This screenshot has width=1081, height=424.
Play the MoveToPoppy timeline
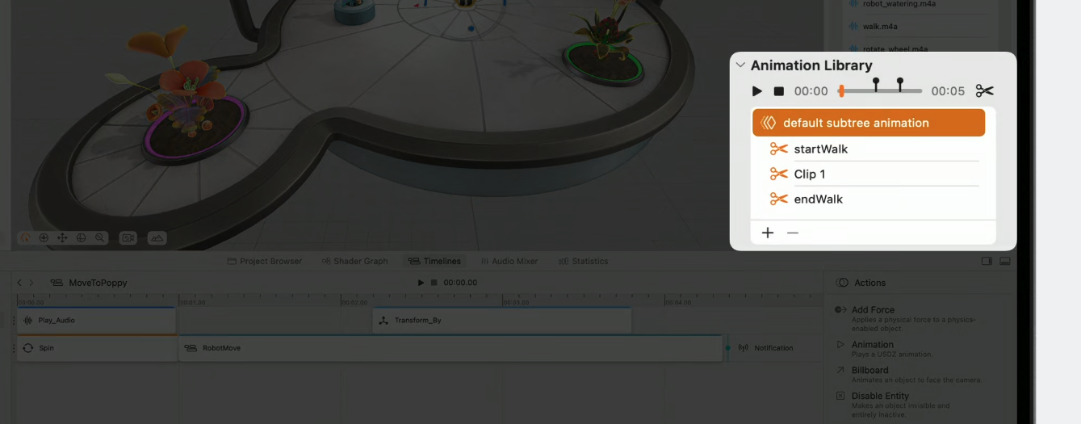(x=421, y=283)
